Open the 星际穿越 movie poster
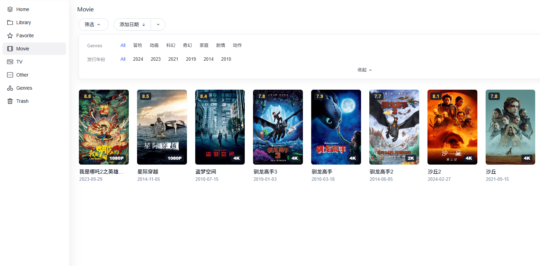Image resolution: width=540 pixels, height=266 pixels. point(162,127)
